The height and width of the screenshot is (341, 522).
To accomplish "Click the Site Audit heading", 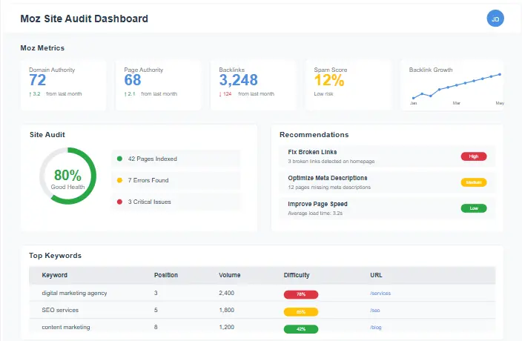I will click(x=47, y=135).
